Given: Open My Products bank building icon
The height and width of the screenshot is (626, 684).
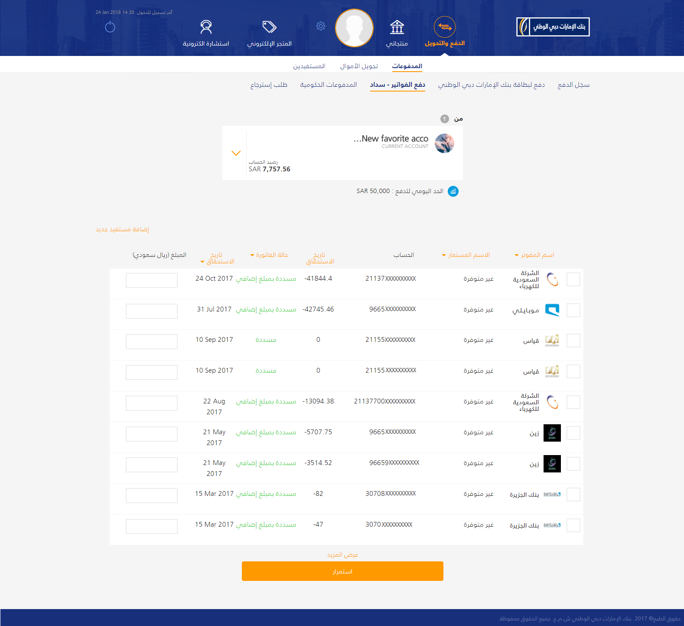Looking at the screenshot, I should tap(397, 27).
